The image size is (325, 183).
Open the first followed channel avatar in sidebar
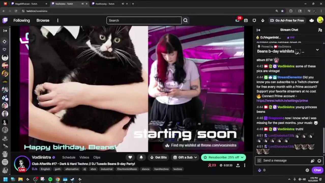click(5, 57)
